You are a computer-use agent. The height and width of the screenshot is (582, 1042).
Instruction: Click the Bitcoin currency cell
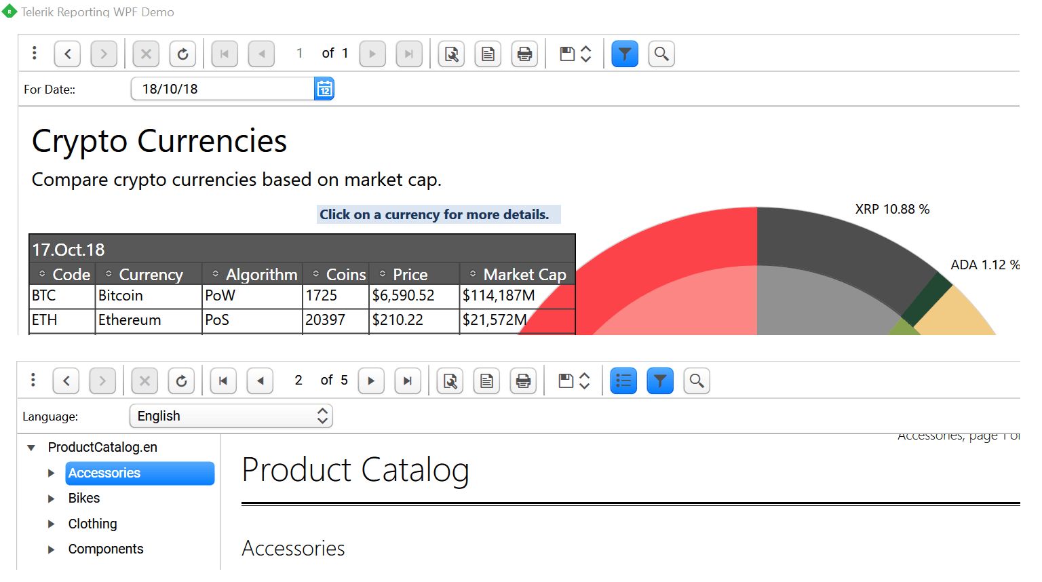149,296
